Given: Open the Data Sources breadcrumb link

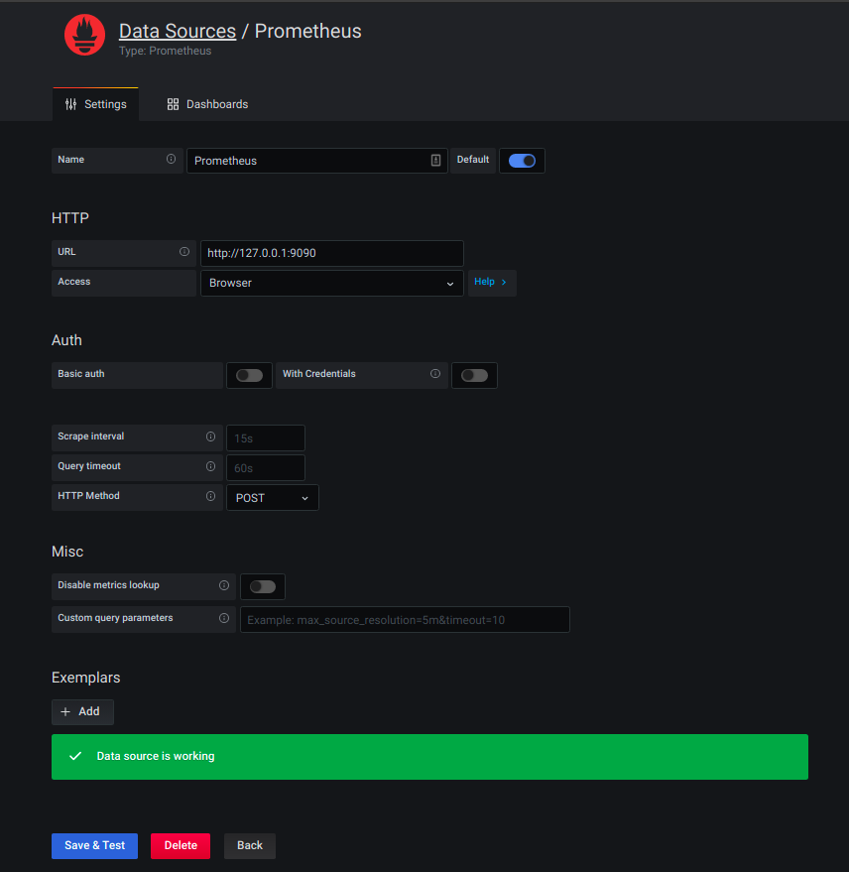Looking at the screenshot, I should pos(178,31).
